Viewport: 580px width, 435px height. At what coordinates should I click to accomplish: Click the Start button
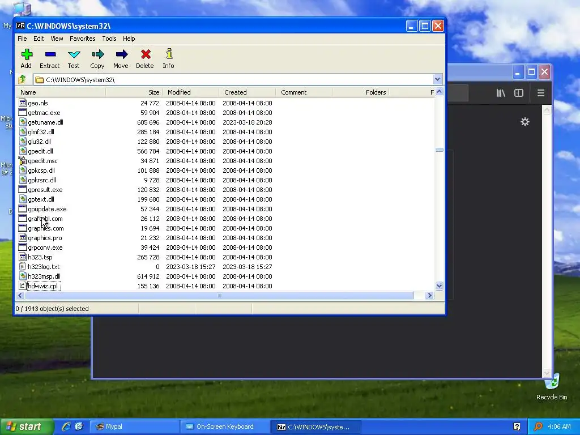point(26,427)
